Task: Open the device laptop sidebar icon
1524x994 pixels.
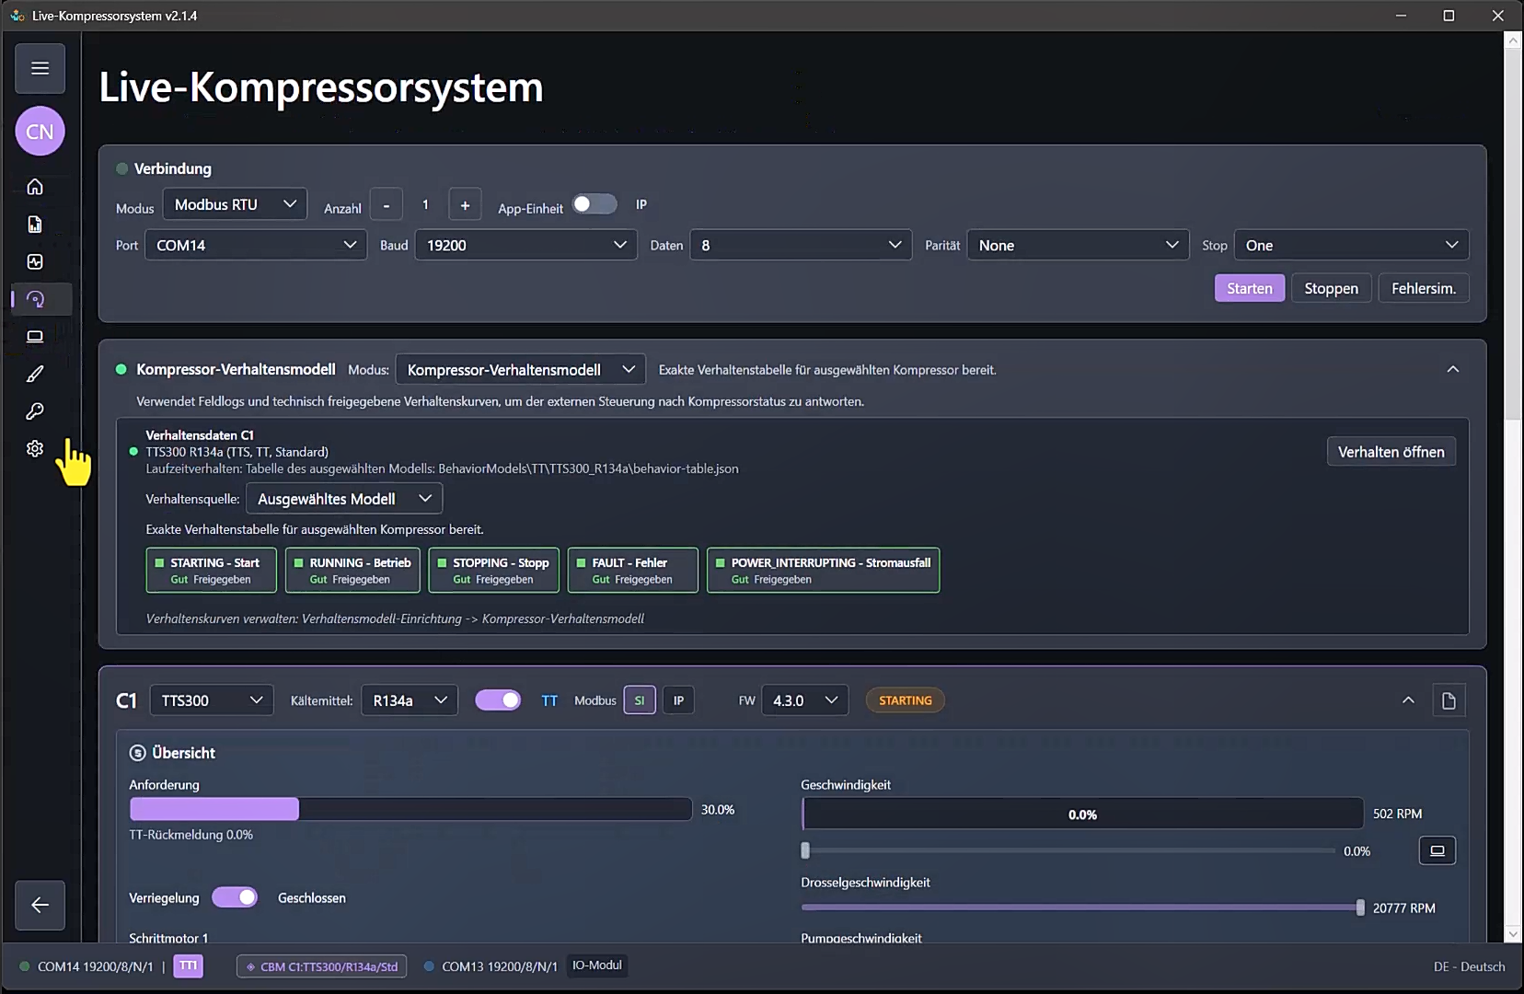Action: pyautogui.click(x=35, y=337)
